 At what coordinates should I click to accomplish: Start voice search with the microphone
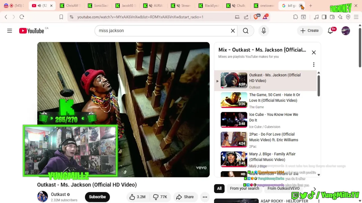(x=264, y=30)
